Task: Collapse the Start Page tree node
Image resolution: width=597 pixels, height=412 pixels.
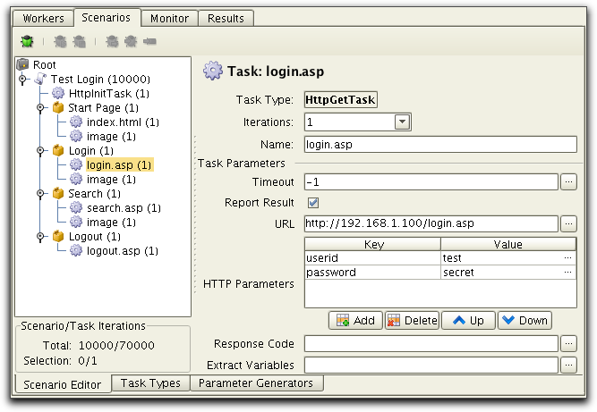Action: (x=40, y=108)
